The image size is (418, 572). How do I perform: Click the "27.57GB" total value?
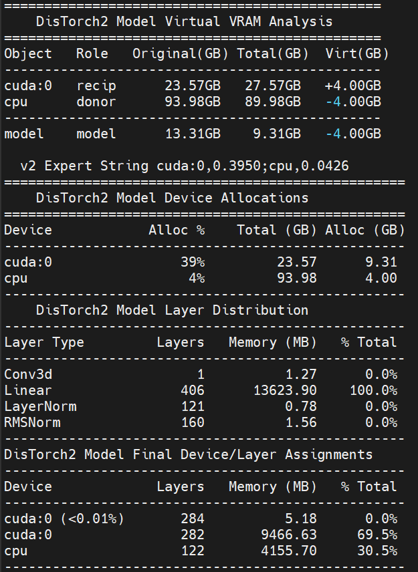point(273,86)
